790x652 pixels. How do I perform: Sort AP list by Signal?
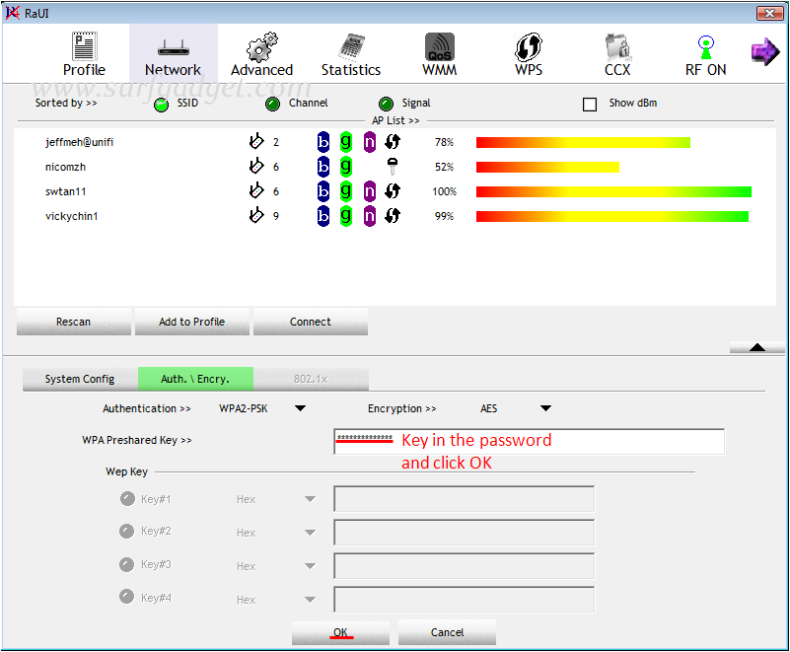coord(386,104)
